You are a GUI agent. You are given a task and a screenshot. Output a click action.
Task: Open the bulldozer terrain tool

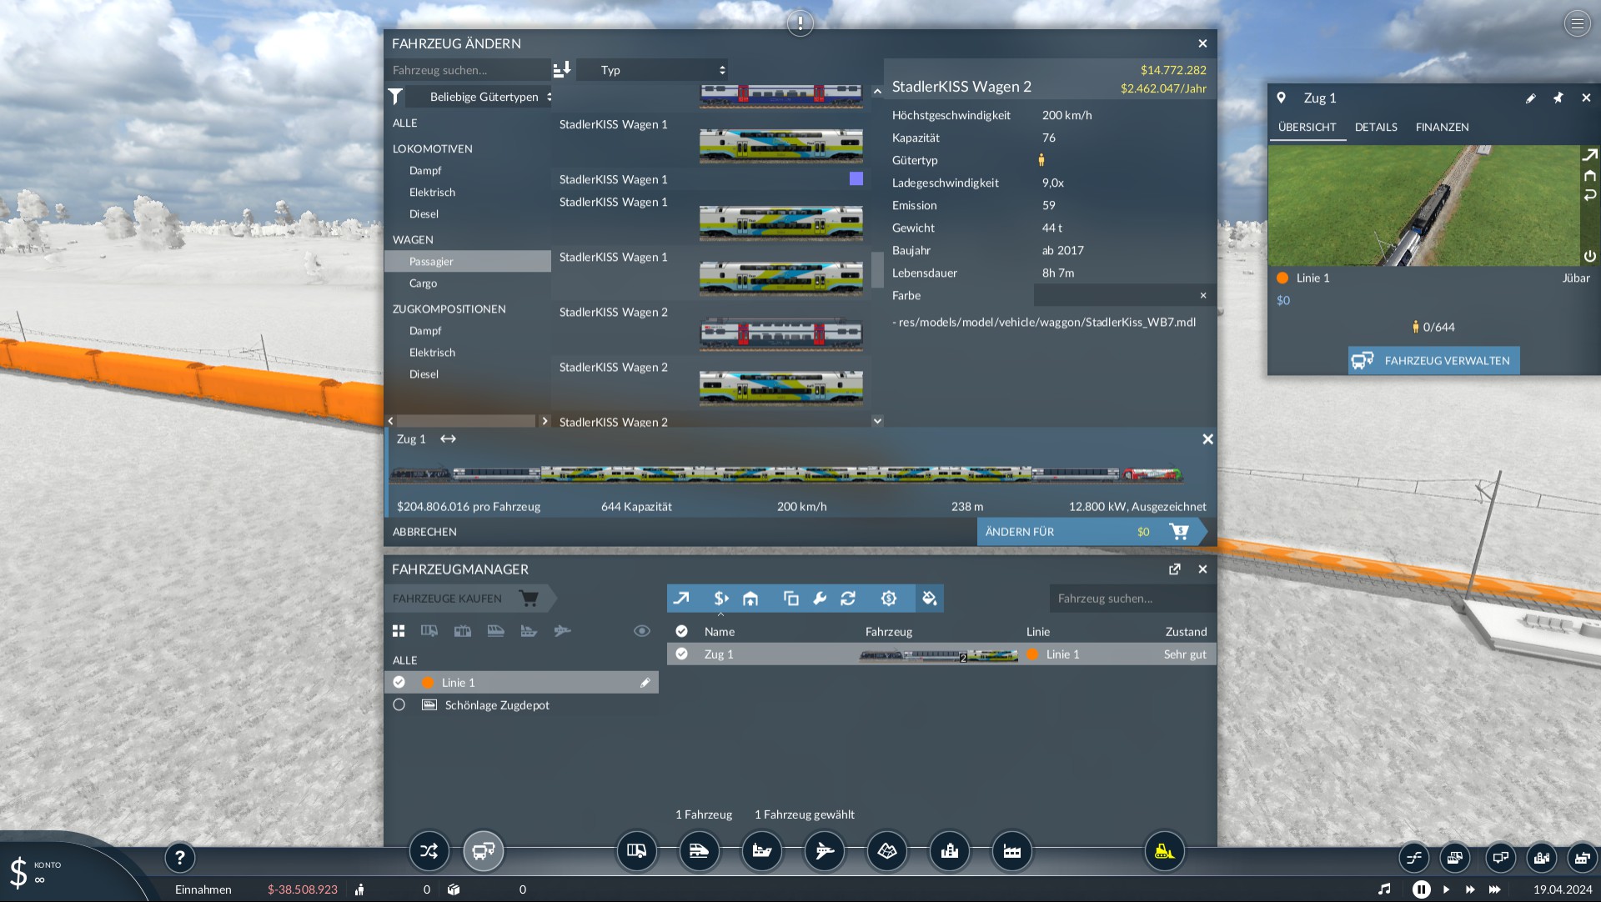[x=1164, y=851]
